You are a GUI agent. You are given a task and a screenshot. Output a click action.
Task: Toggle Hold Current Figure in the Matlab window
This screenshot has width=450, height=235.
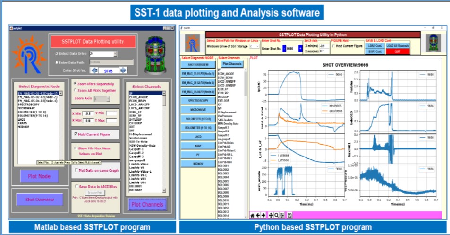coord(76,134)
